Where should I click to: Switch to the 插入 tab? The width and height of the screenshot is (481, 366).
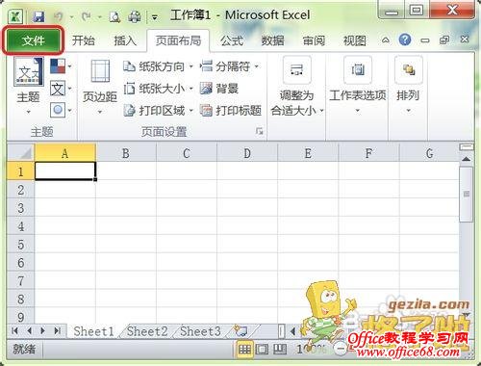coord(125,40)
